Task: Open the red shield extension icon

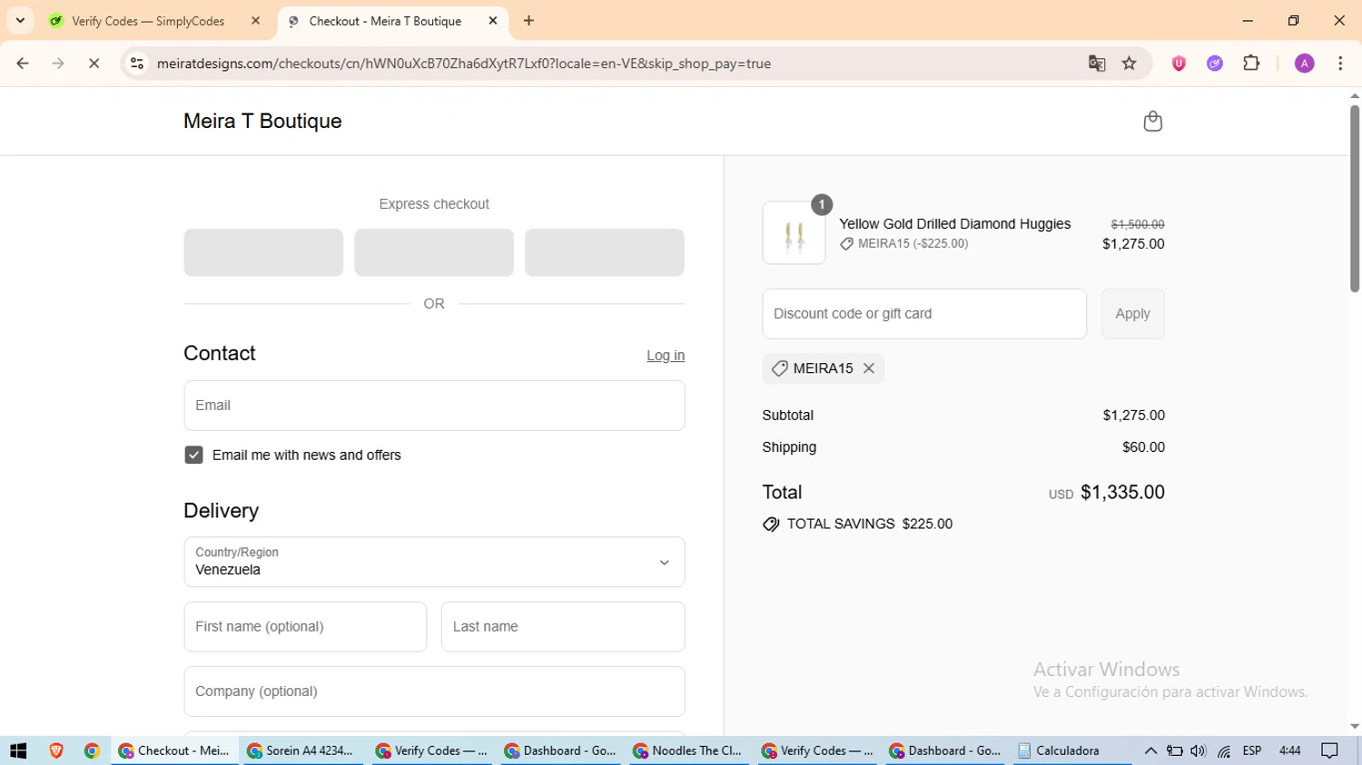Action: pos(1179,64)
